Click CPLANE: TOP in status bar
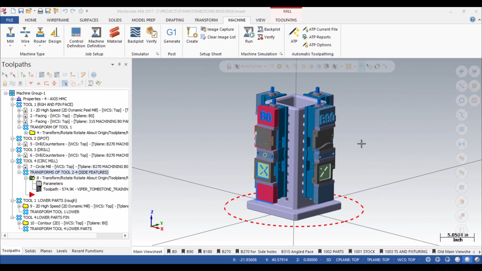482x271 pixels. point(347,260)
